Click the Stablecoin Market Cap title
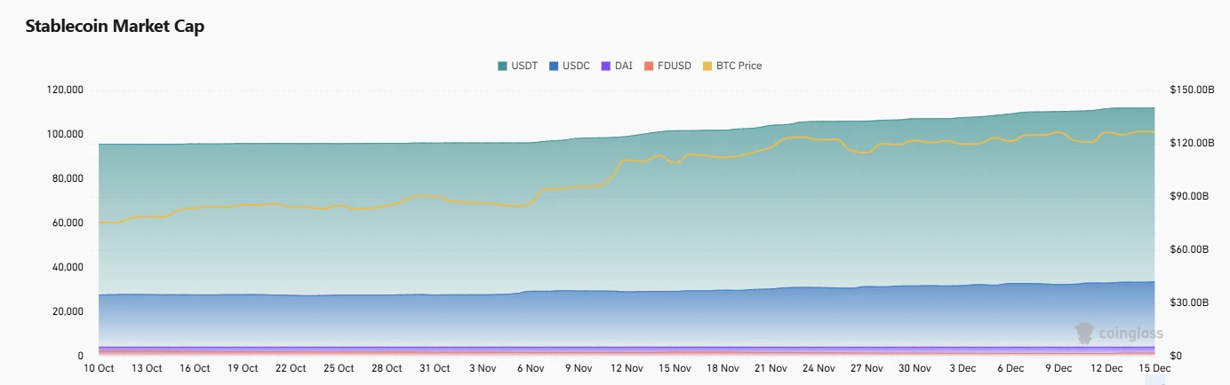 115,27
